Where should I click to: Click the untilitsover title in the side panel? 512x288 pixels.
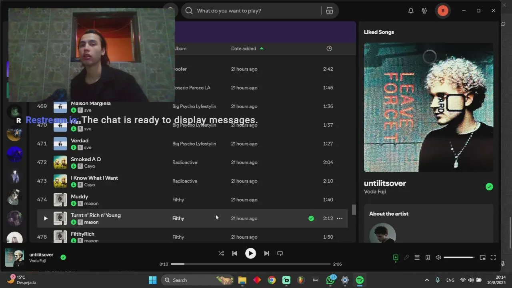(385, 183)
